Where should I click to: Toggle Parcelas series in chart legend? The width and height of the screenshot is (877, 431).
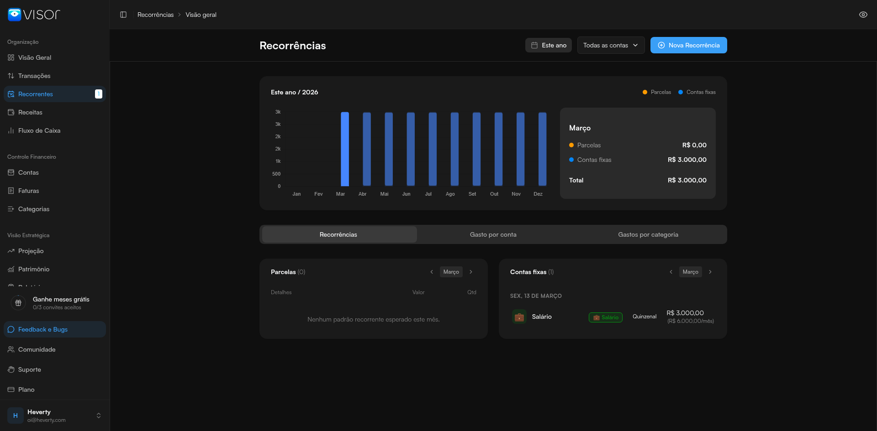point(657,92)
